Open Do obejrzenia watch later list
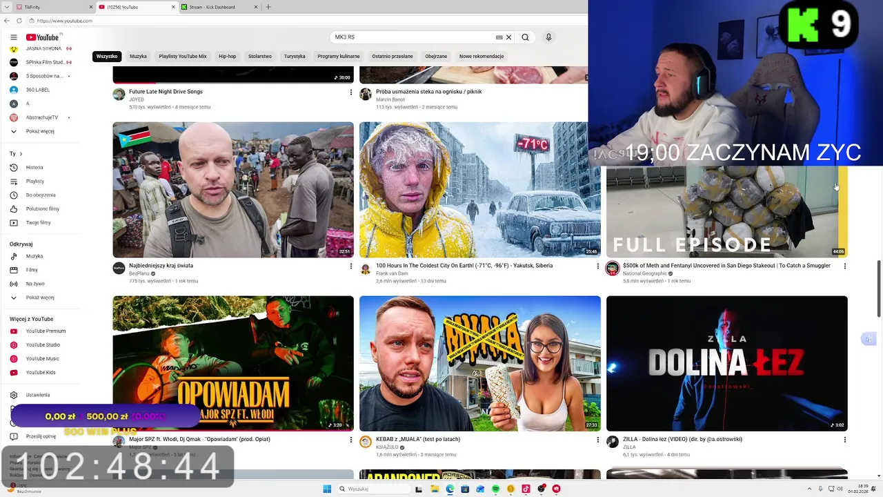The height and width of the screenshot is (497, 883). pyautogui.click(x=41, y=195)
